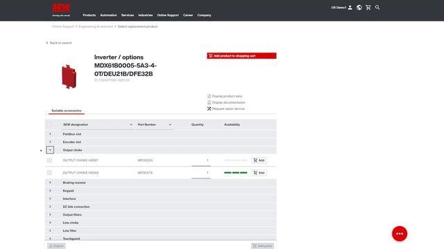444x249 pixels.
Task: Expand the Line filter row
Action: [50, 230]
